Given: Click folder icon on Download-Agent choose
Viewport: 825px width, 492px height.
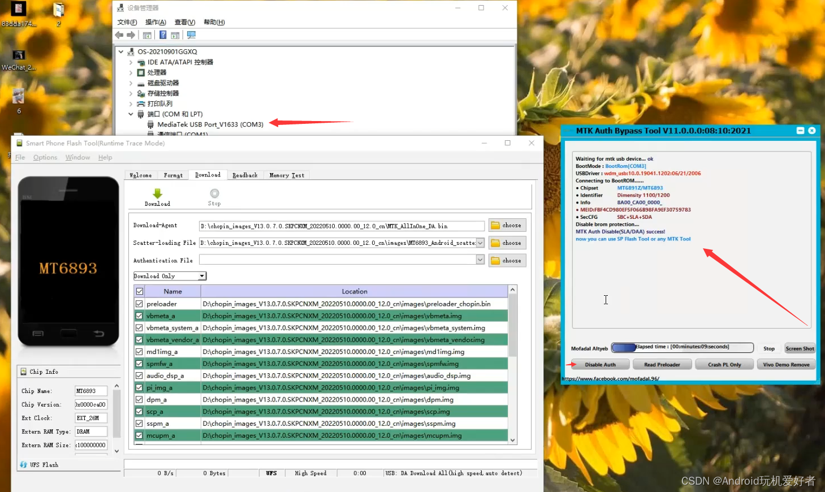Looking at the screenshot, I should [x=495, y=225].
